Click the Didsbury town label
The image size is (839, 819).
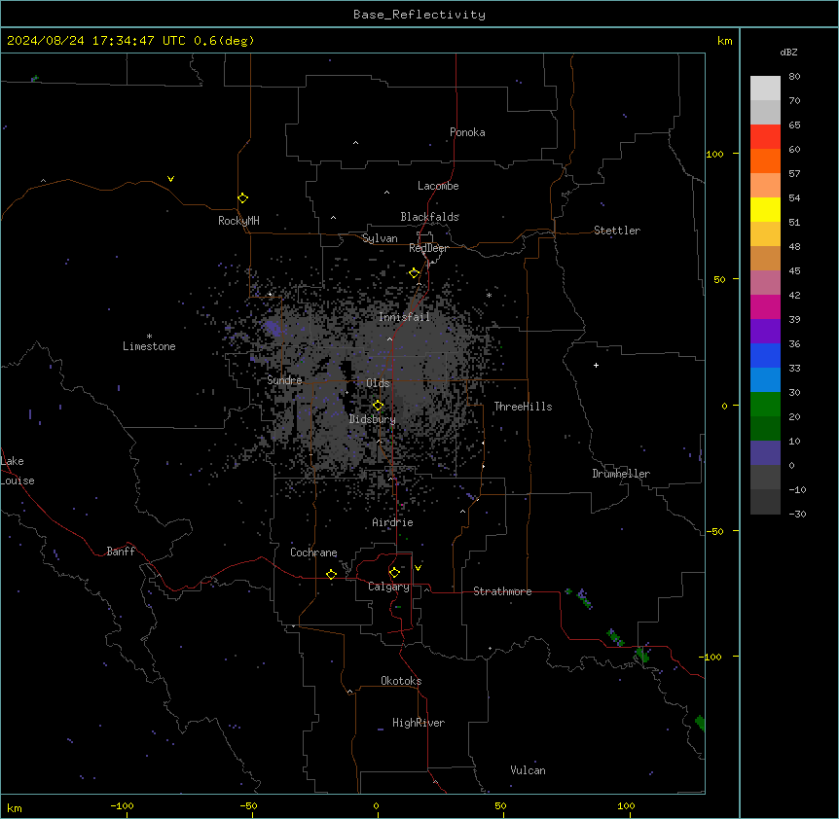373,419
